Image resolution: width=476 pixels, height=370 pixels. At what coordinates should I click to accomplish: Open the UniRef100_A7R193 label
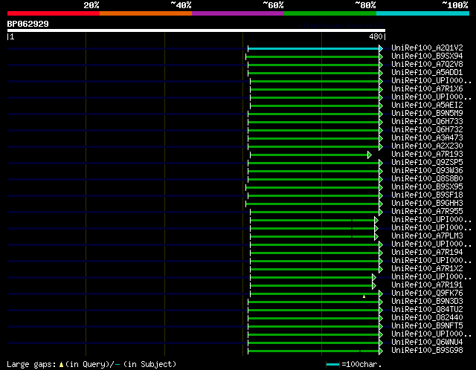point(427,155)
